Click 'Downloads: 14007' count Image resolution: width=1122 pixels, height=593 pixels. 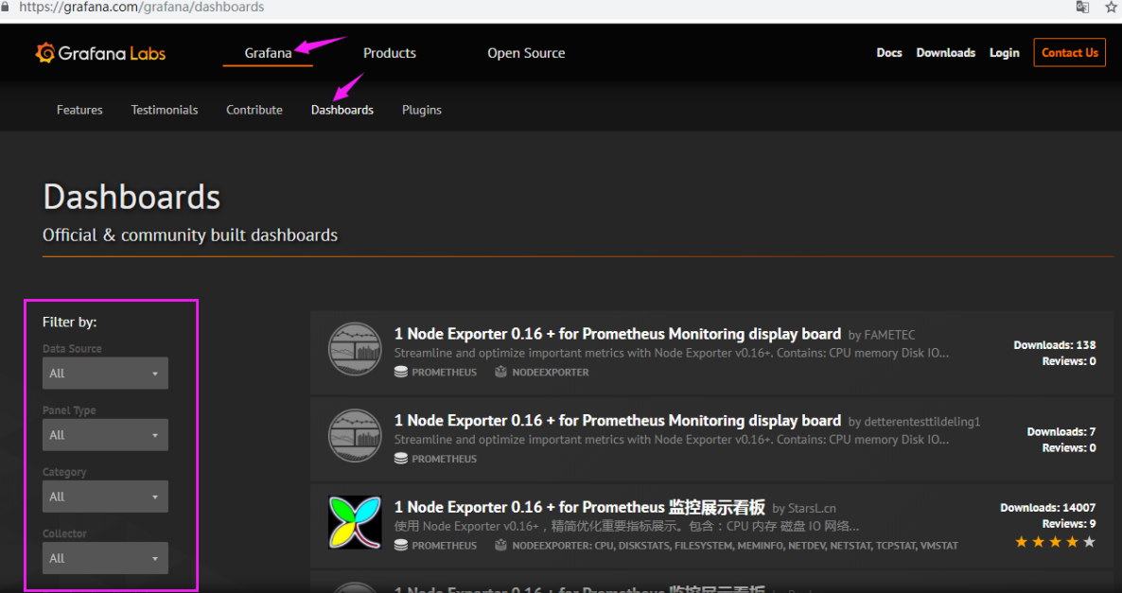click(1047, 507)
